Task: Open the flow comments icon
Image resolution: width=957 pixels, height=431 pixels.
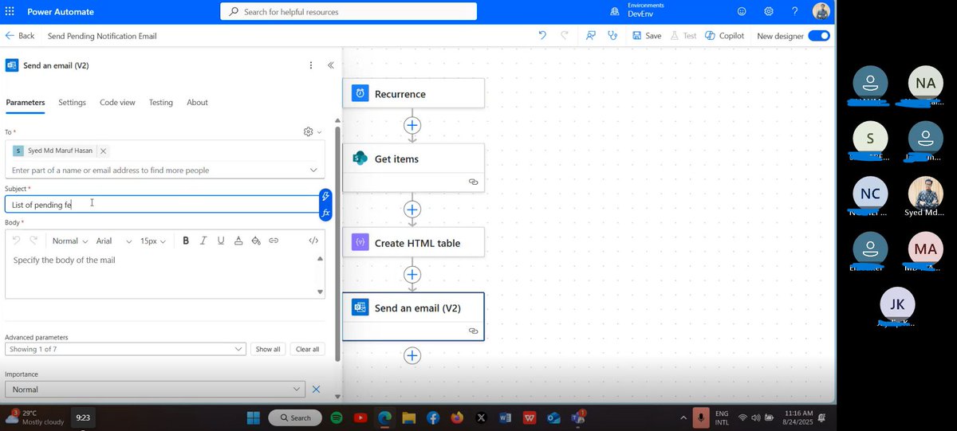Action: pos(591,36)
